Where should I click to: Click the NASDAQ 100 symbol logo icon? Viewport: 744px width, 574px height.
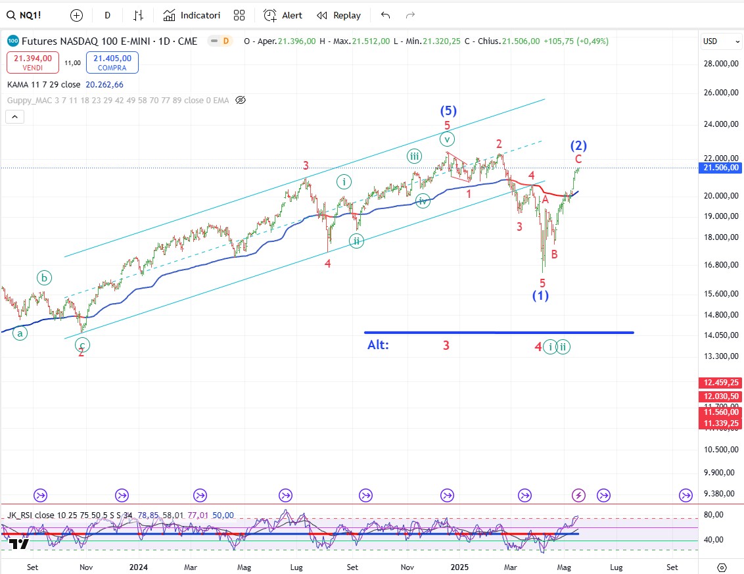pyautogui.click(x=12, y=41)
